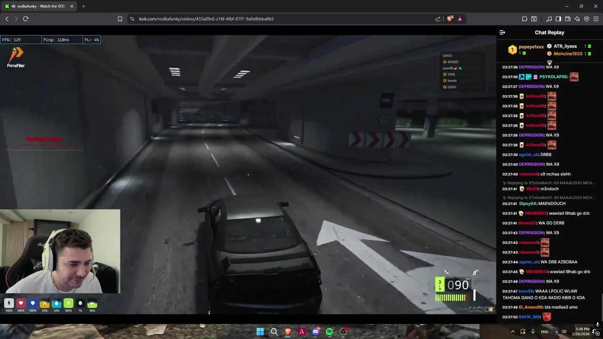
Task: Click timestamp 03:27:47 in chat
Action: coord(510,291)
